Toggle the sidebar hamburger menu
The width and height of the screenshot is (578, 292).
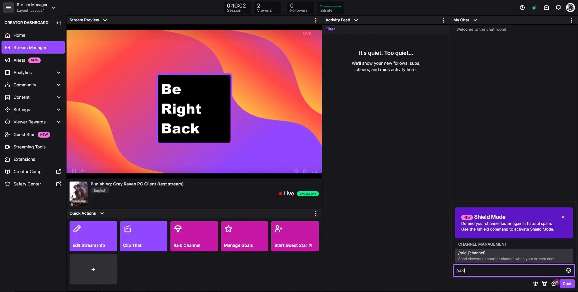click(x=8, y=8)
